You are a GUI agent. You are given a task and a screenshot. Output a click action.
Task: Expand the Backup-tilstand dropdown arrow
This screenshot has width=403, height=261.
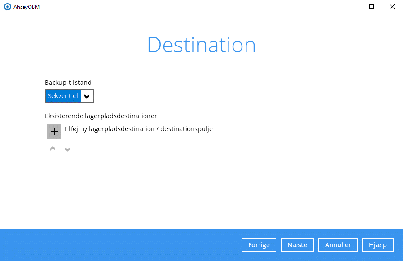(x=87, y=96)
